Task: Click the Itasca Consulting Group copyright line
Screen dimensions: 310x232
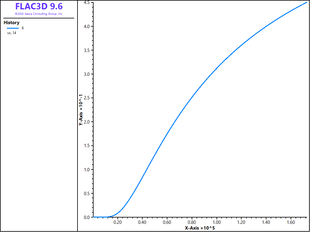Action: click(x=39, y=14)
